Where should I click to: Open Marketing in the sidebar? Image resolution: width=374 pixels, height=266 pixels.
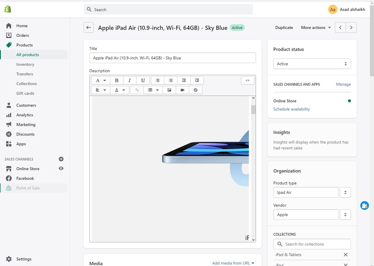click(26, 124)
